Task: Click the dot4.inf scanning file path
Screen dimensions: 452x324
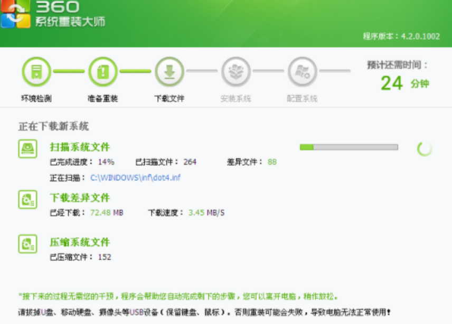Action: tap(135, 178)
